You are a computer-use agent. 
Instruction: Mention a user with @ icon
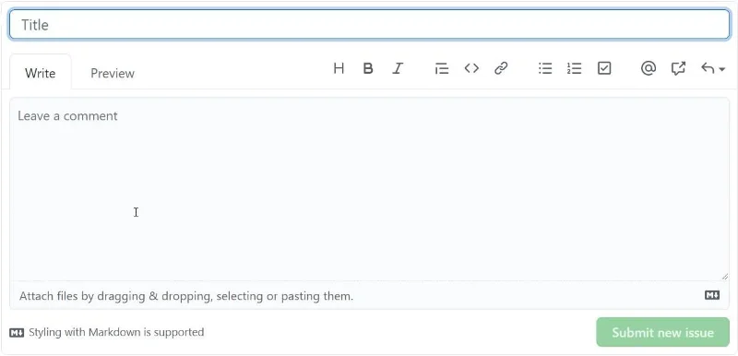(x=649, y=68)
